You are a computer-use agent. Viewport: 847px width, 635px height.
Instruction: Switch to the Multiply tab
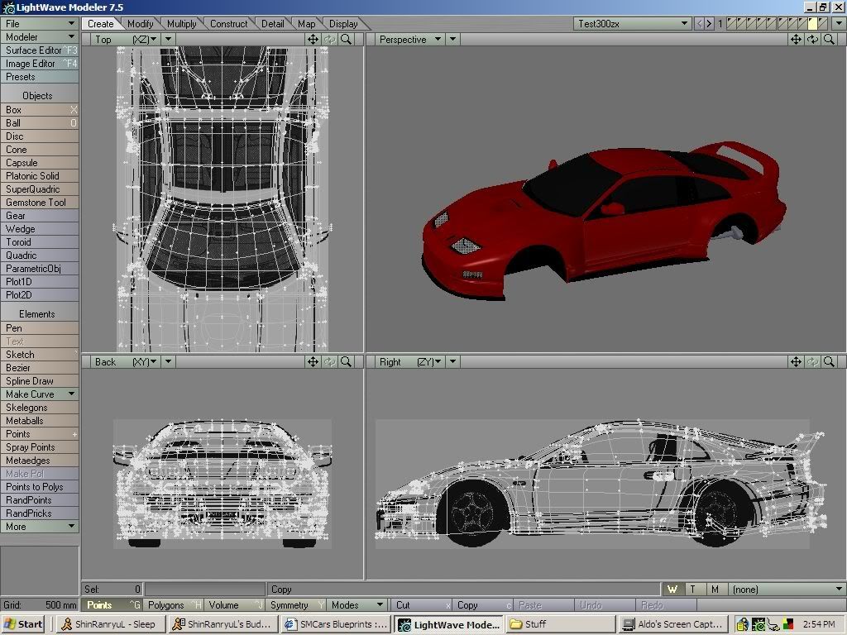tap(181, 24)
